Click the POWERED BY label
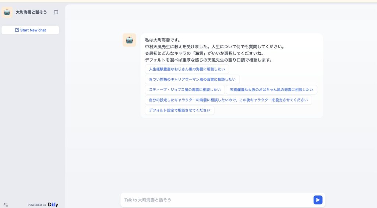This screenshot has width=377, height=208. coord(37,205)
